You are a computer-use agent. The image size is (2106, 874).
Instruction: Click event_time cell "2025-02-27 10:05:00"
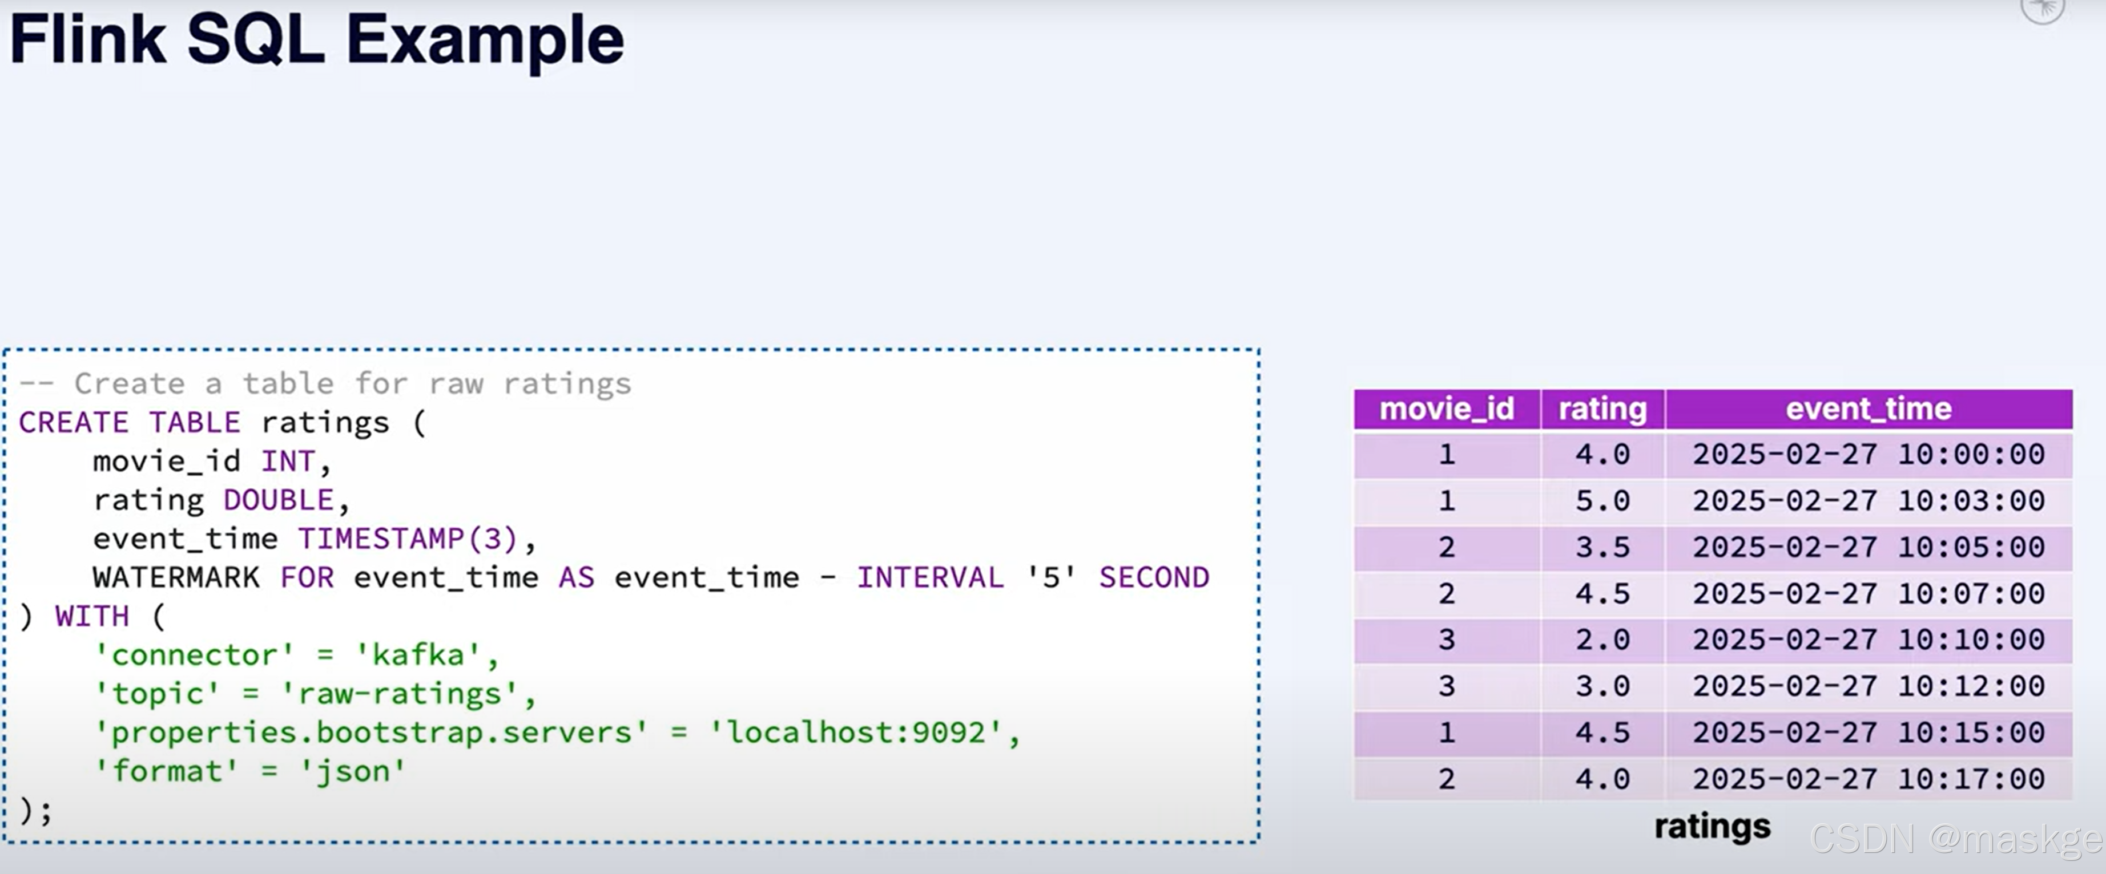1869,547
